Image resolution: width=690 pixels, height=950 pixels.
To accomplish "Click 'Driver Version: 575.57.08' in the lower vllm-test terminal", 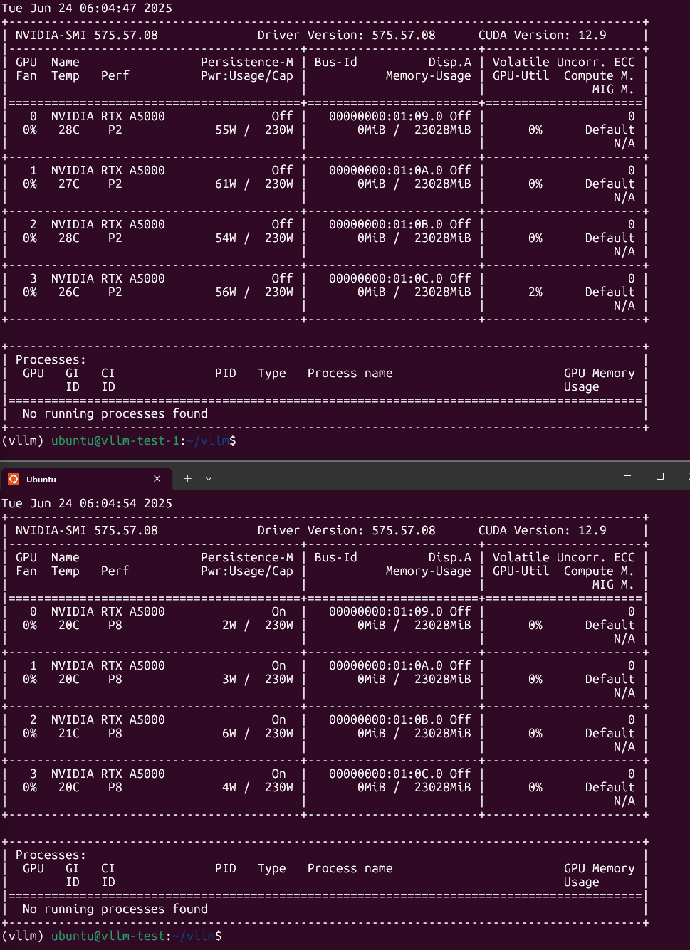I will coord(347,530).
